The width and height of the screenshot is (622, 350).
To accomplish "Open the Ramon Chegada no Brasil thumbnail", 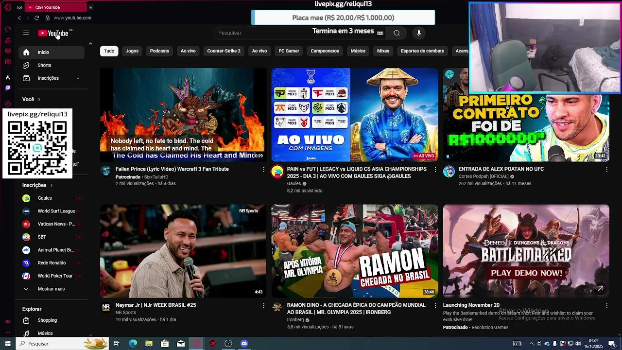I will pyautogui.click(x=355, y=251).
